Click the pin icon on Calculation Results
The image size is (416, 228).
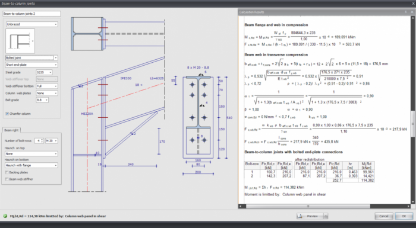[x=406, y=12]
